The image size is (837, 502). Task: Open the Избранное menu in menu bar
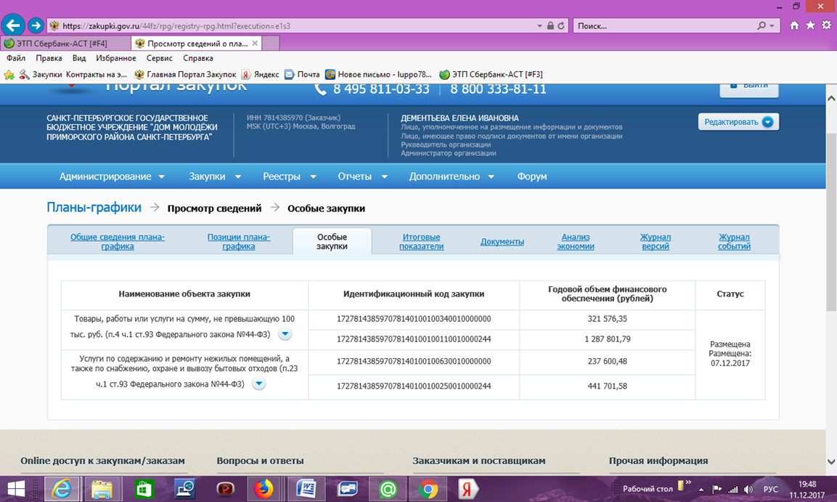115,58
